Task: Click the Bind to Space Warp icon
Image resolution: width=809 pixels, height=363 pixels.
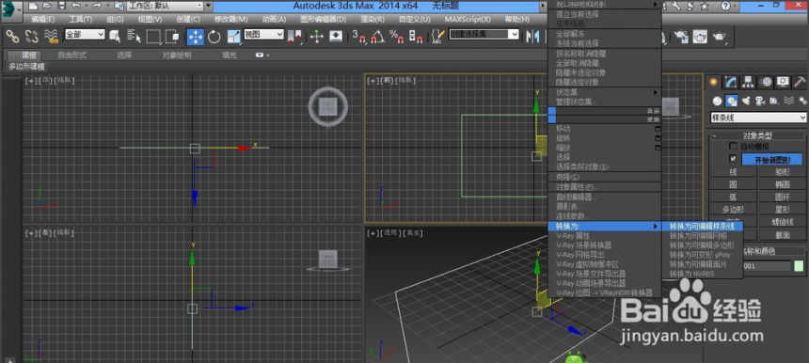Action: point(51,36)
